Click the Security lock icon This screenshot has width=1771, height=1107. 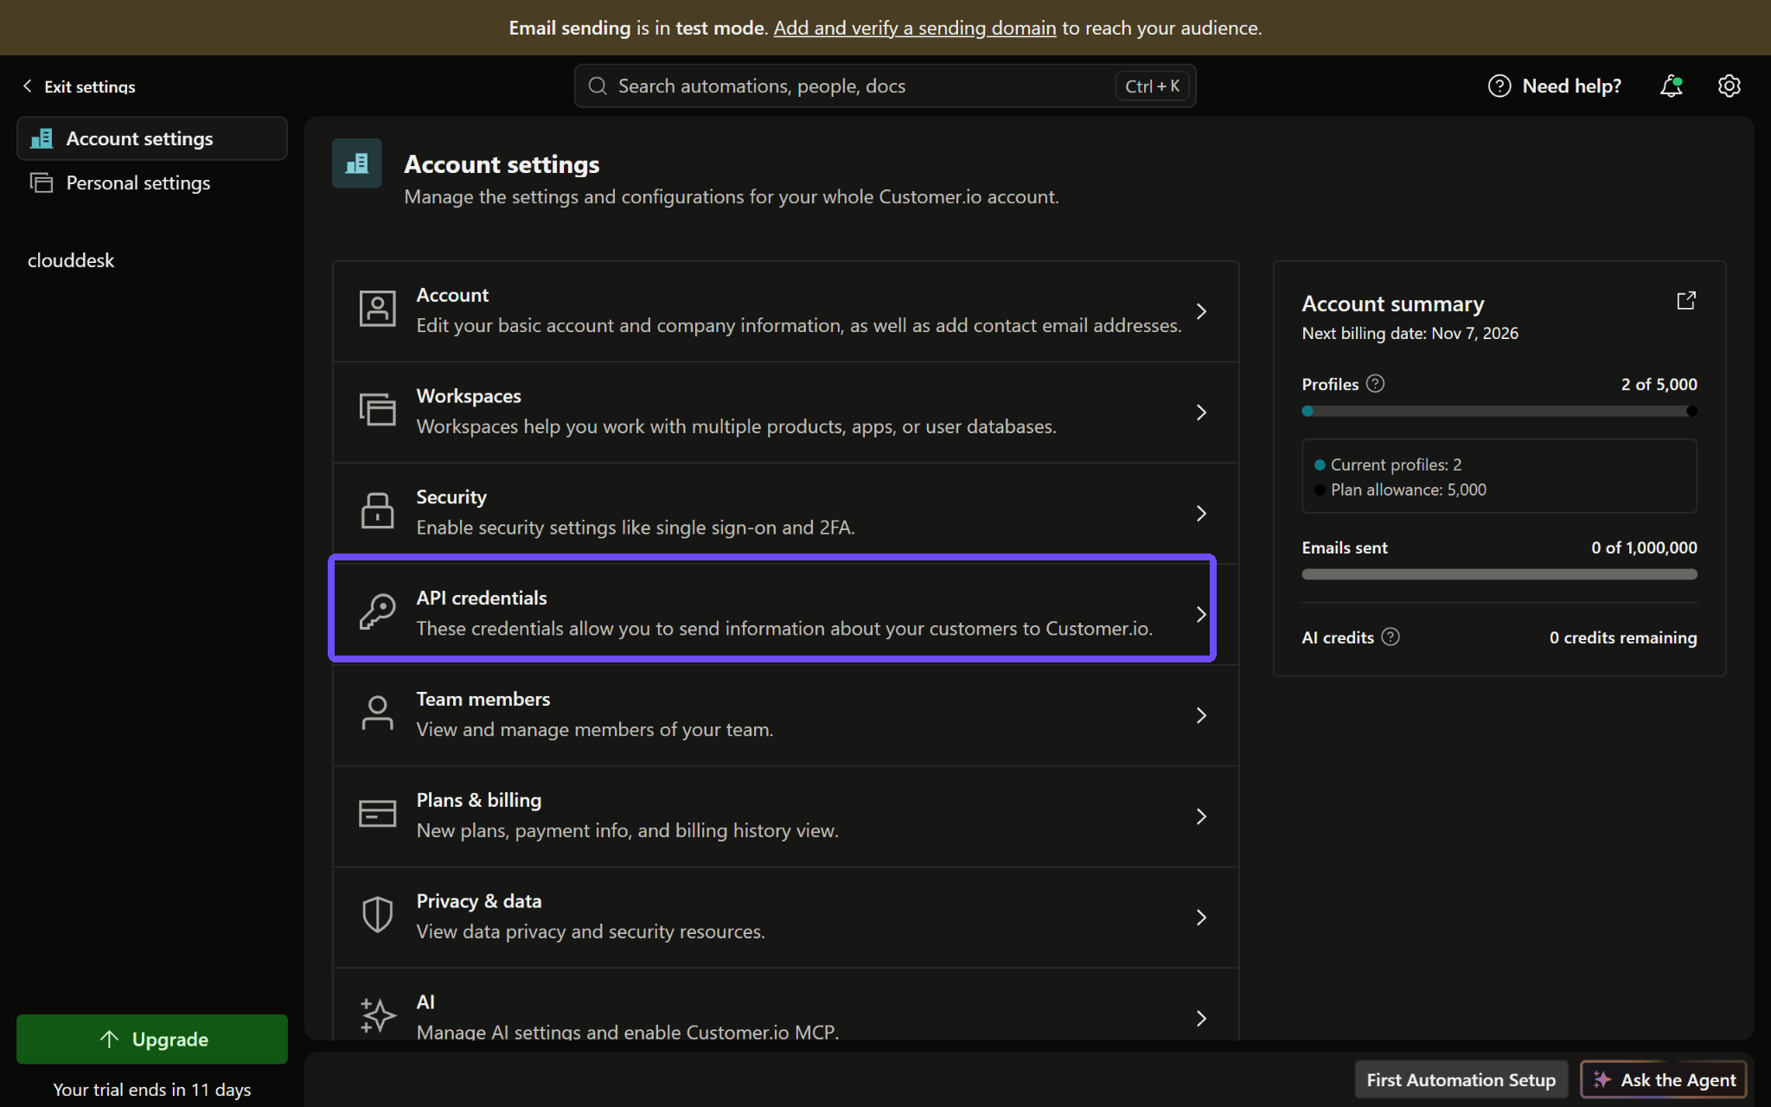[377, 511]
